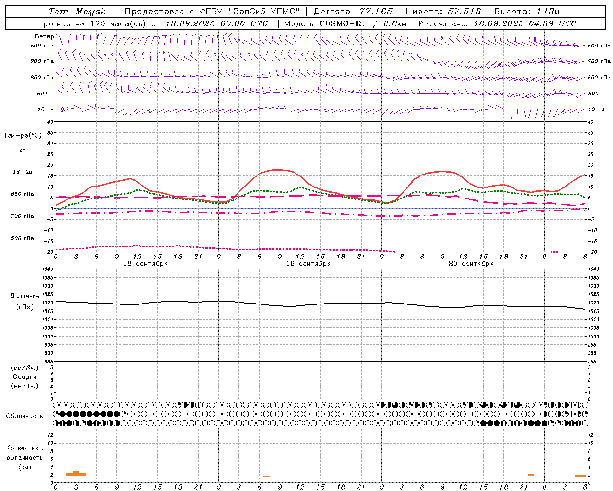Select the text Предоставлено ФГБУ "ЗапСиб УГМС"
This screenshot has height=491, width=613.
(212, 12)
